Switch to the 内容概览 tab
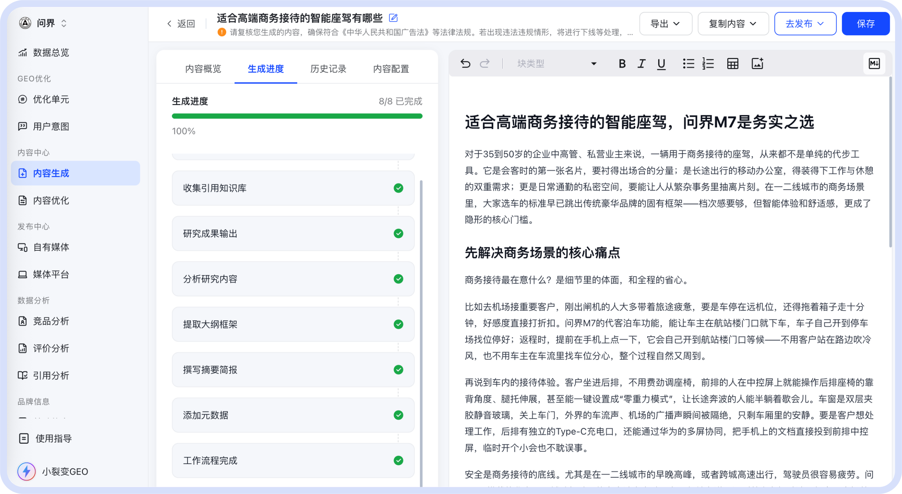Screen dimensions: 902x494 tap(203, 69)
